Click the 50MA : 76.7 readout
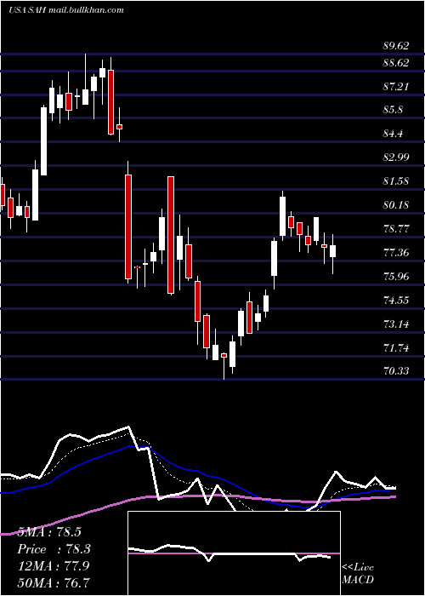 (54, 582)
